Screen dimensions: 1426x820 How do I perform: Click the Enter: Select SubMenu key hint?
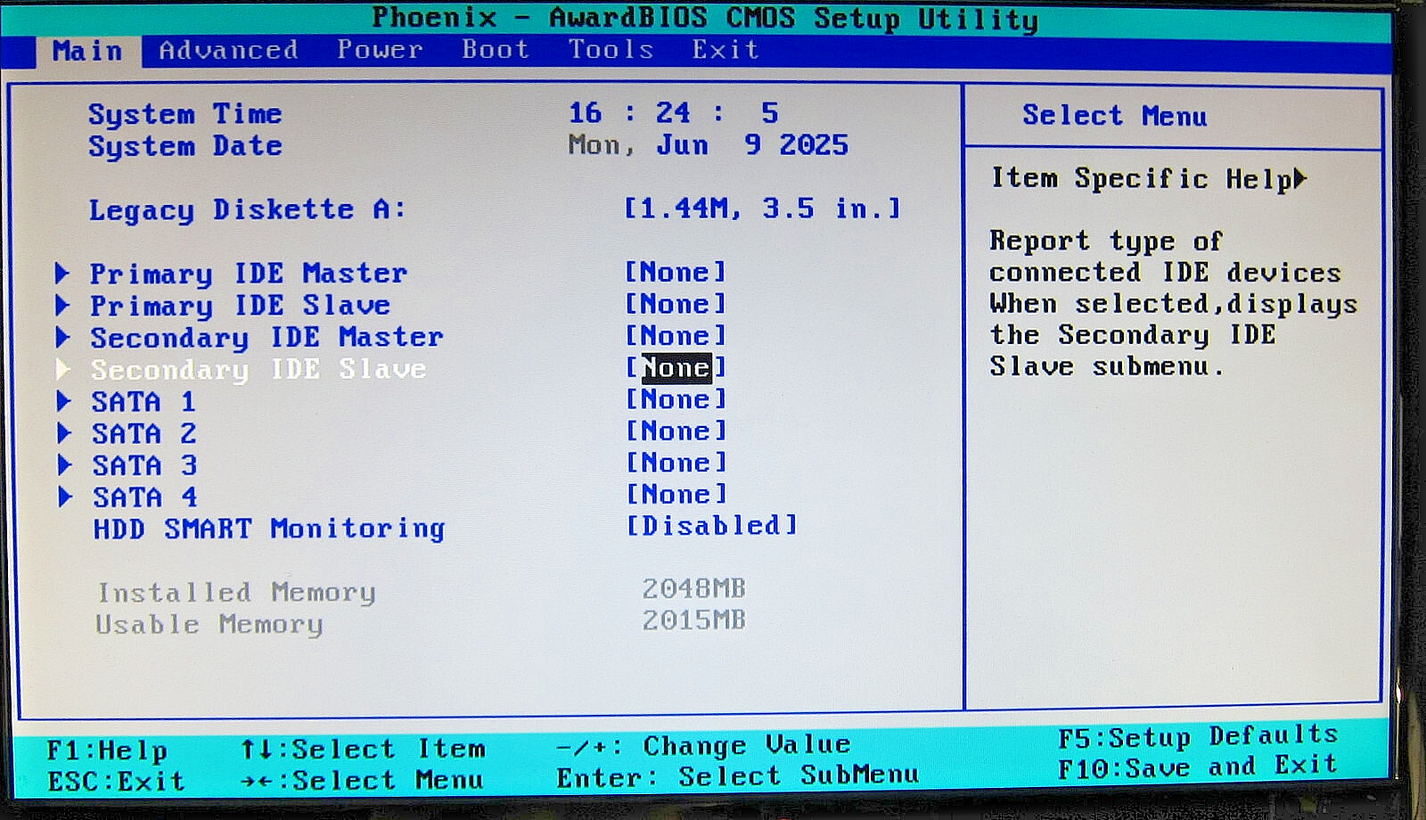click(x=738, y=776)
